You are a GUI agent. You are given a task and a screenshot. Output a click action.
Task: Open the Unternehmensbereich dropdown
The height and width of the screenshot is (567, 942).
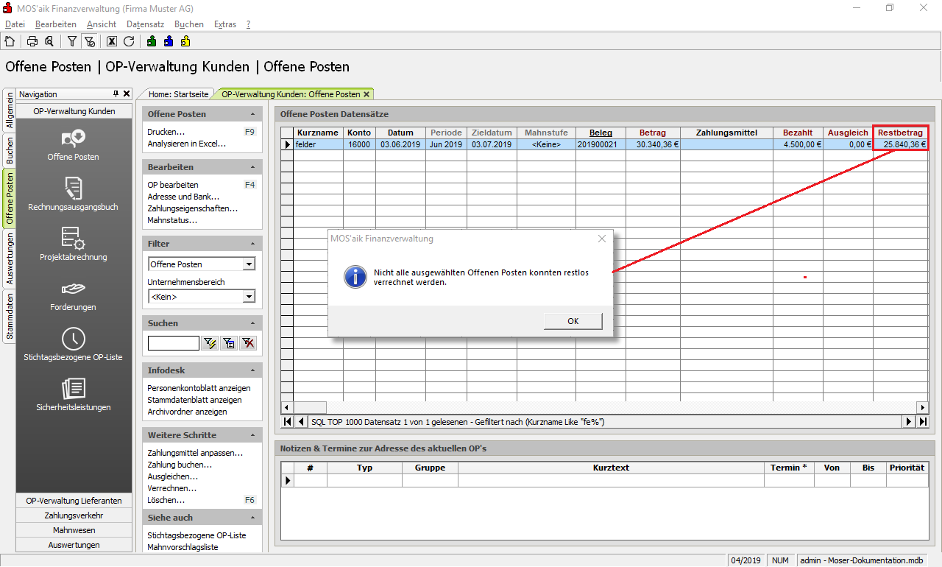click(249, 297)
